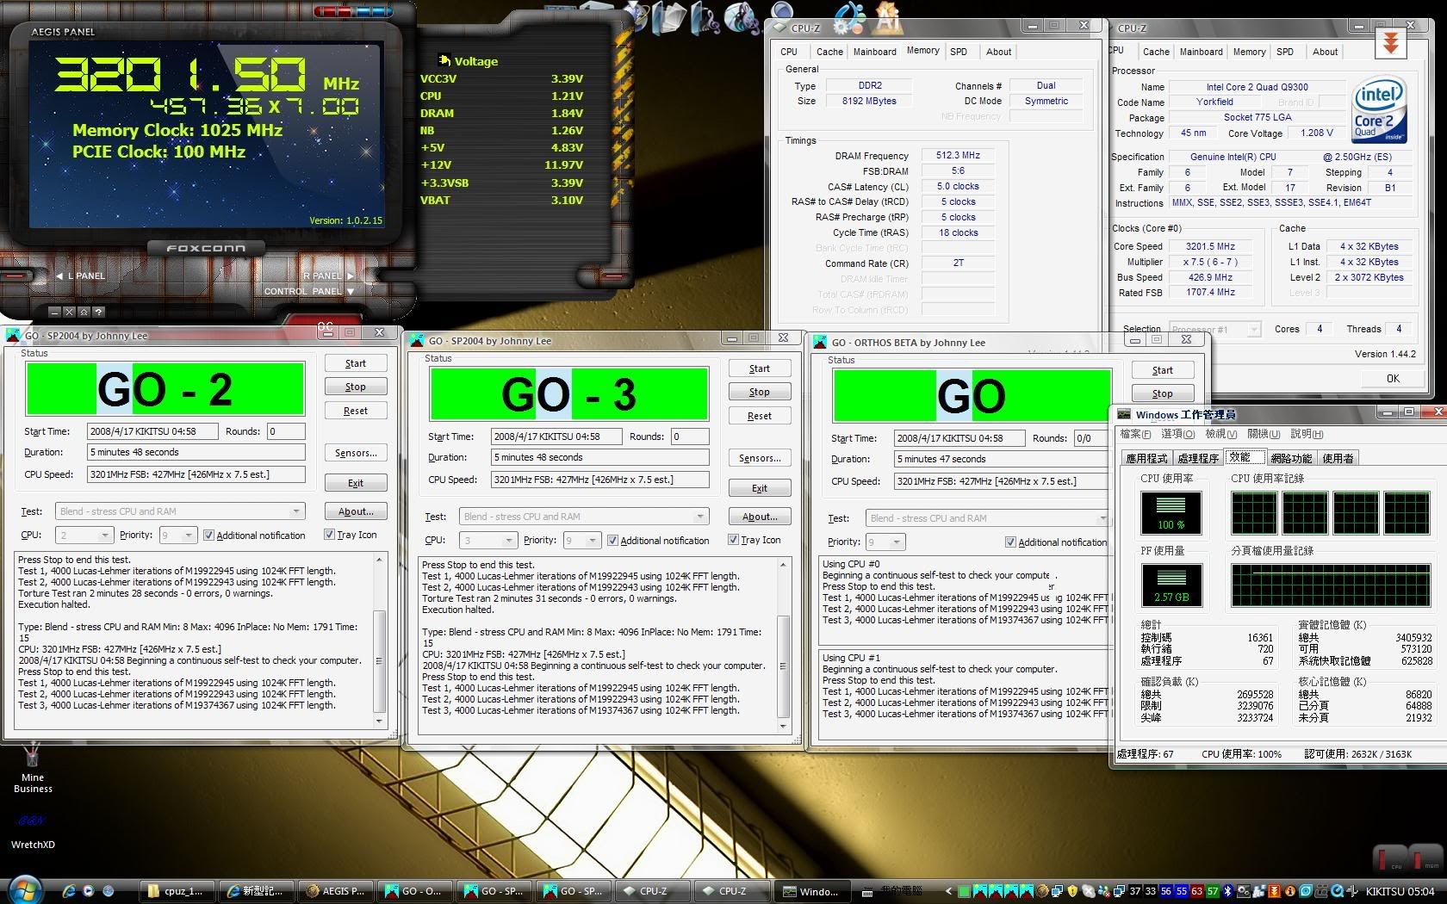Click Start button in ORTHOS window

click(x=1162, y=370)
